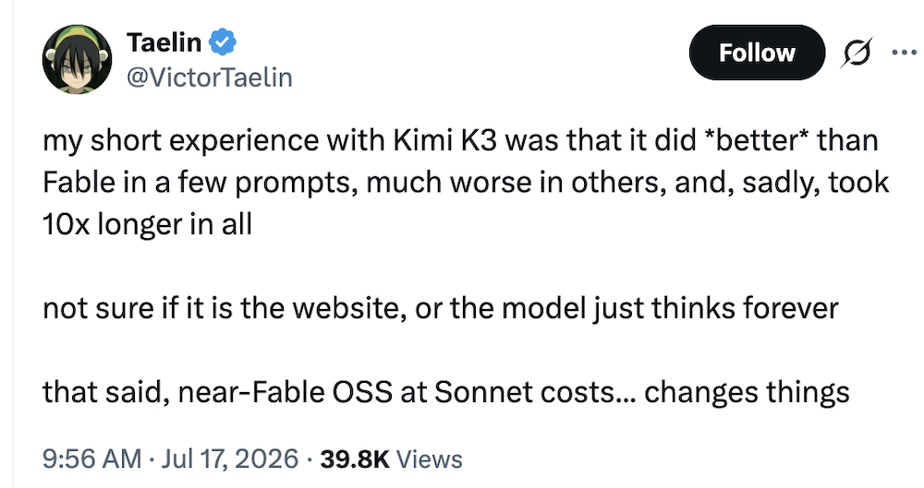Click the text 10x longer in all
Screen dimensions: 924x488
[x=147, y=224]
